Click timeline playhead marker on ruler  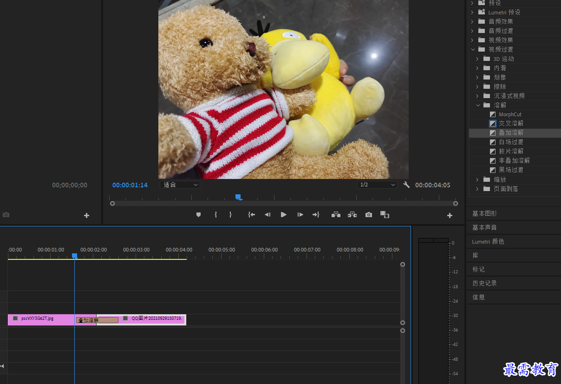click(74, 256)
